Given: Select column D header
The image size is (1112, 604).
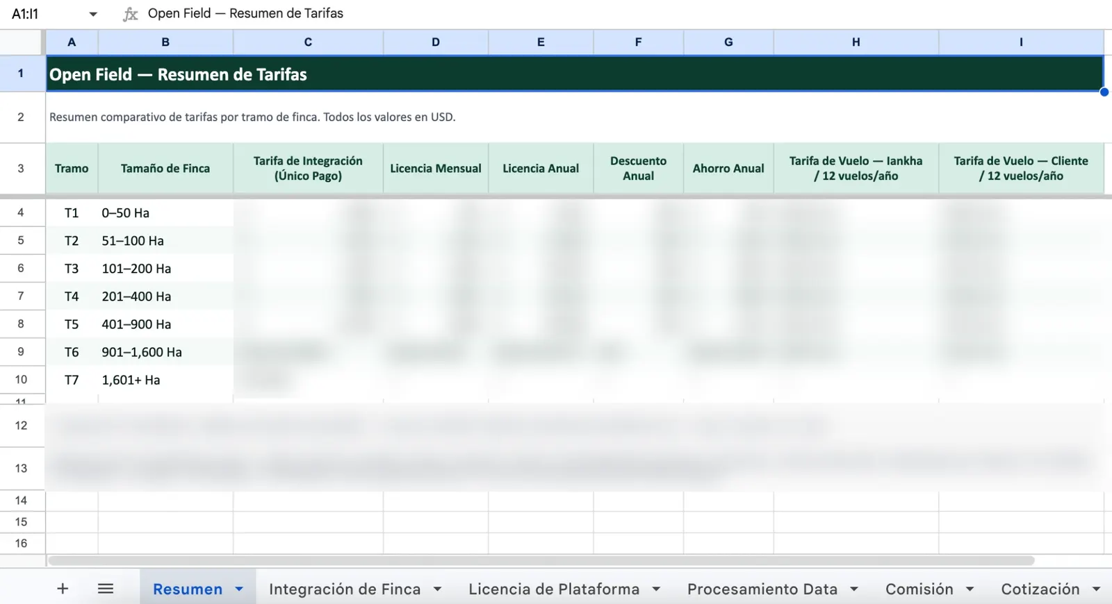Looking at the screenshot, I should [436, 42].
